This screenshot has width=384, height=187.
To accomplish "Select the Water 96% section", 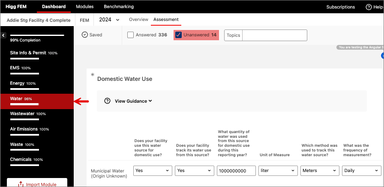I will pos(37,101).
